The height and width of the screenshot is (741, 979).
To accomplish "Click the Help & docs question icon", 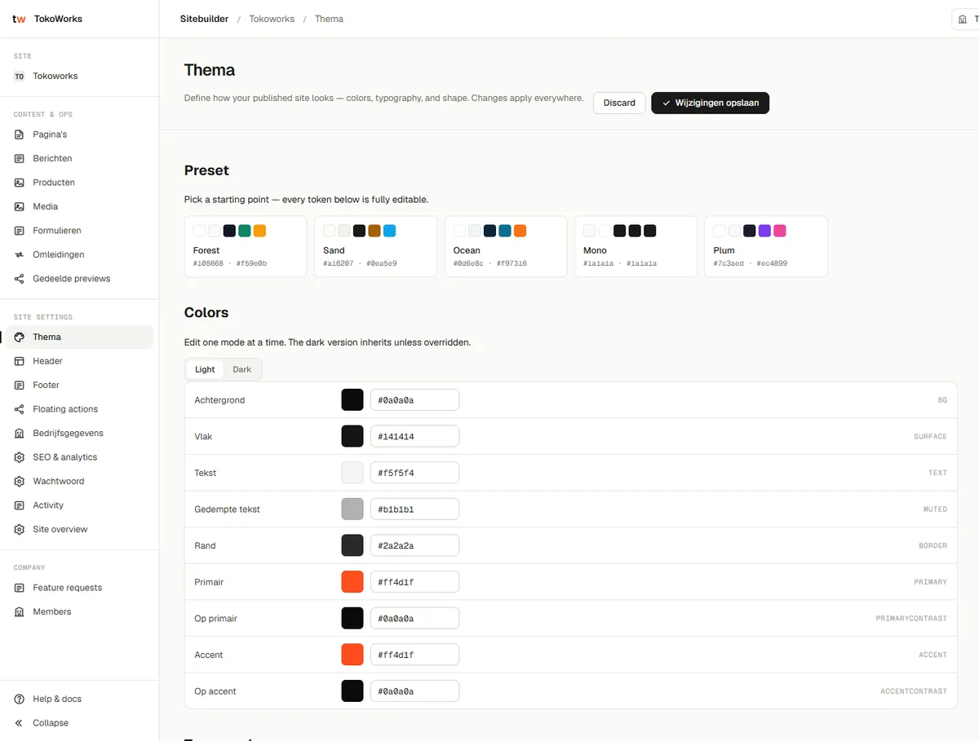I will (x=20, y=699).
